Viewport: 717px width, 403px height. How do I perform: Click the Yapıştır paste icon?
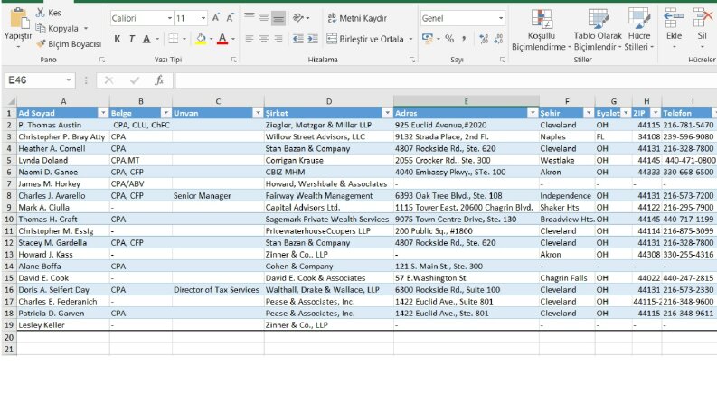tap(19, 18)
